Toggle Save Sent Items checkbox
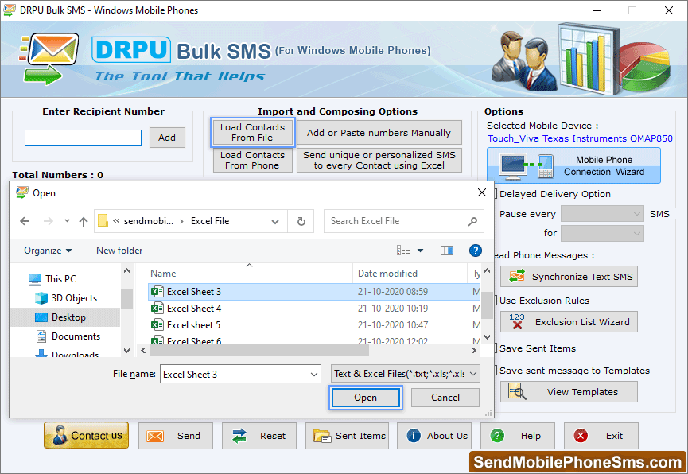The height and width of the screenshot is (474, 688). coord(496,348)
